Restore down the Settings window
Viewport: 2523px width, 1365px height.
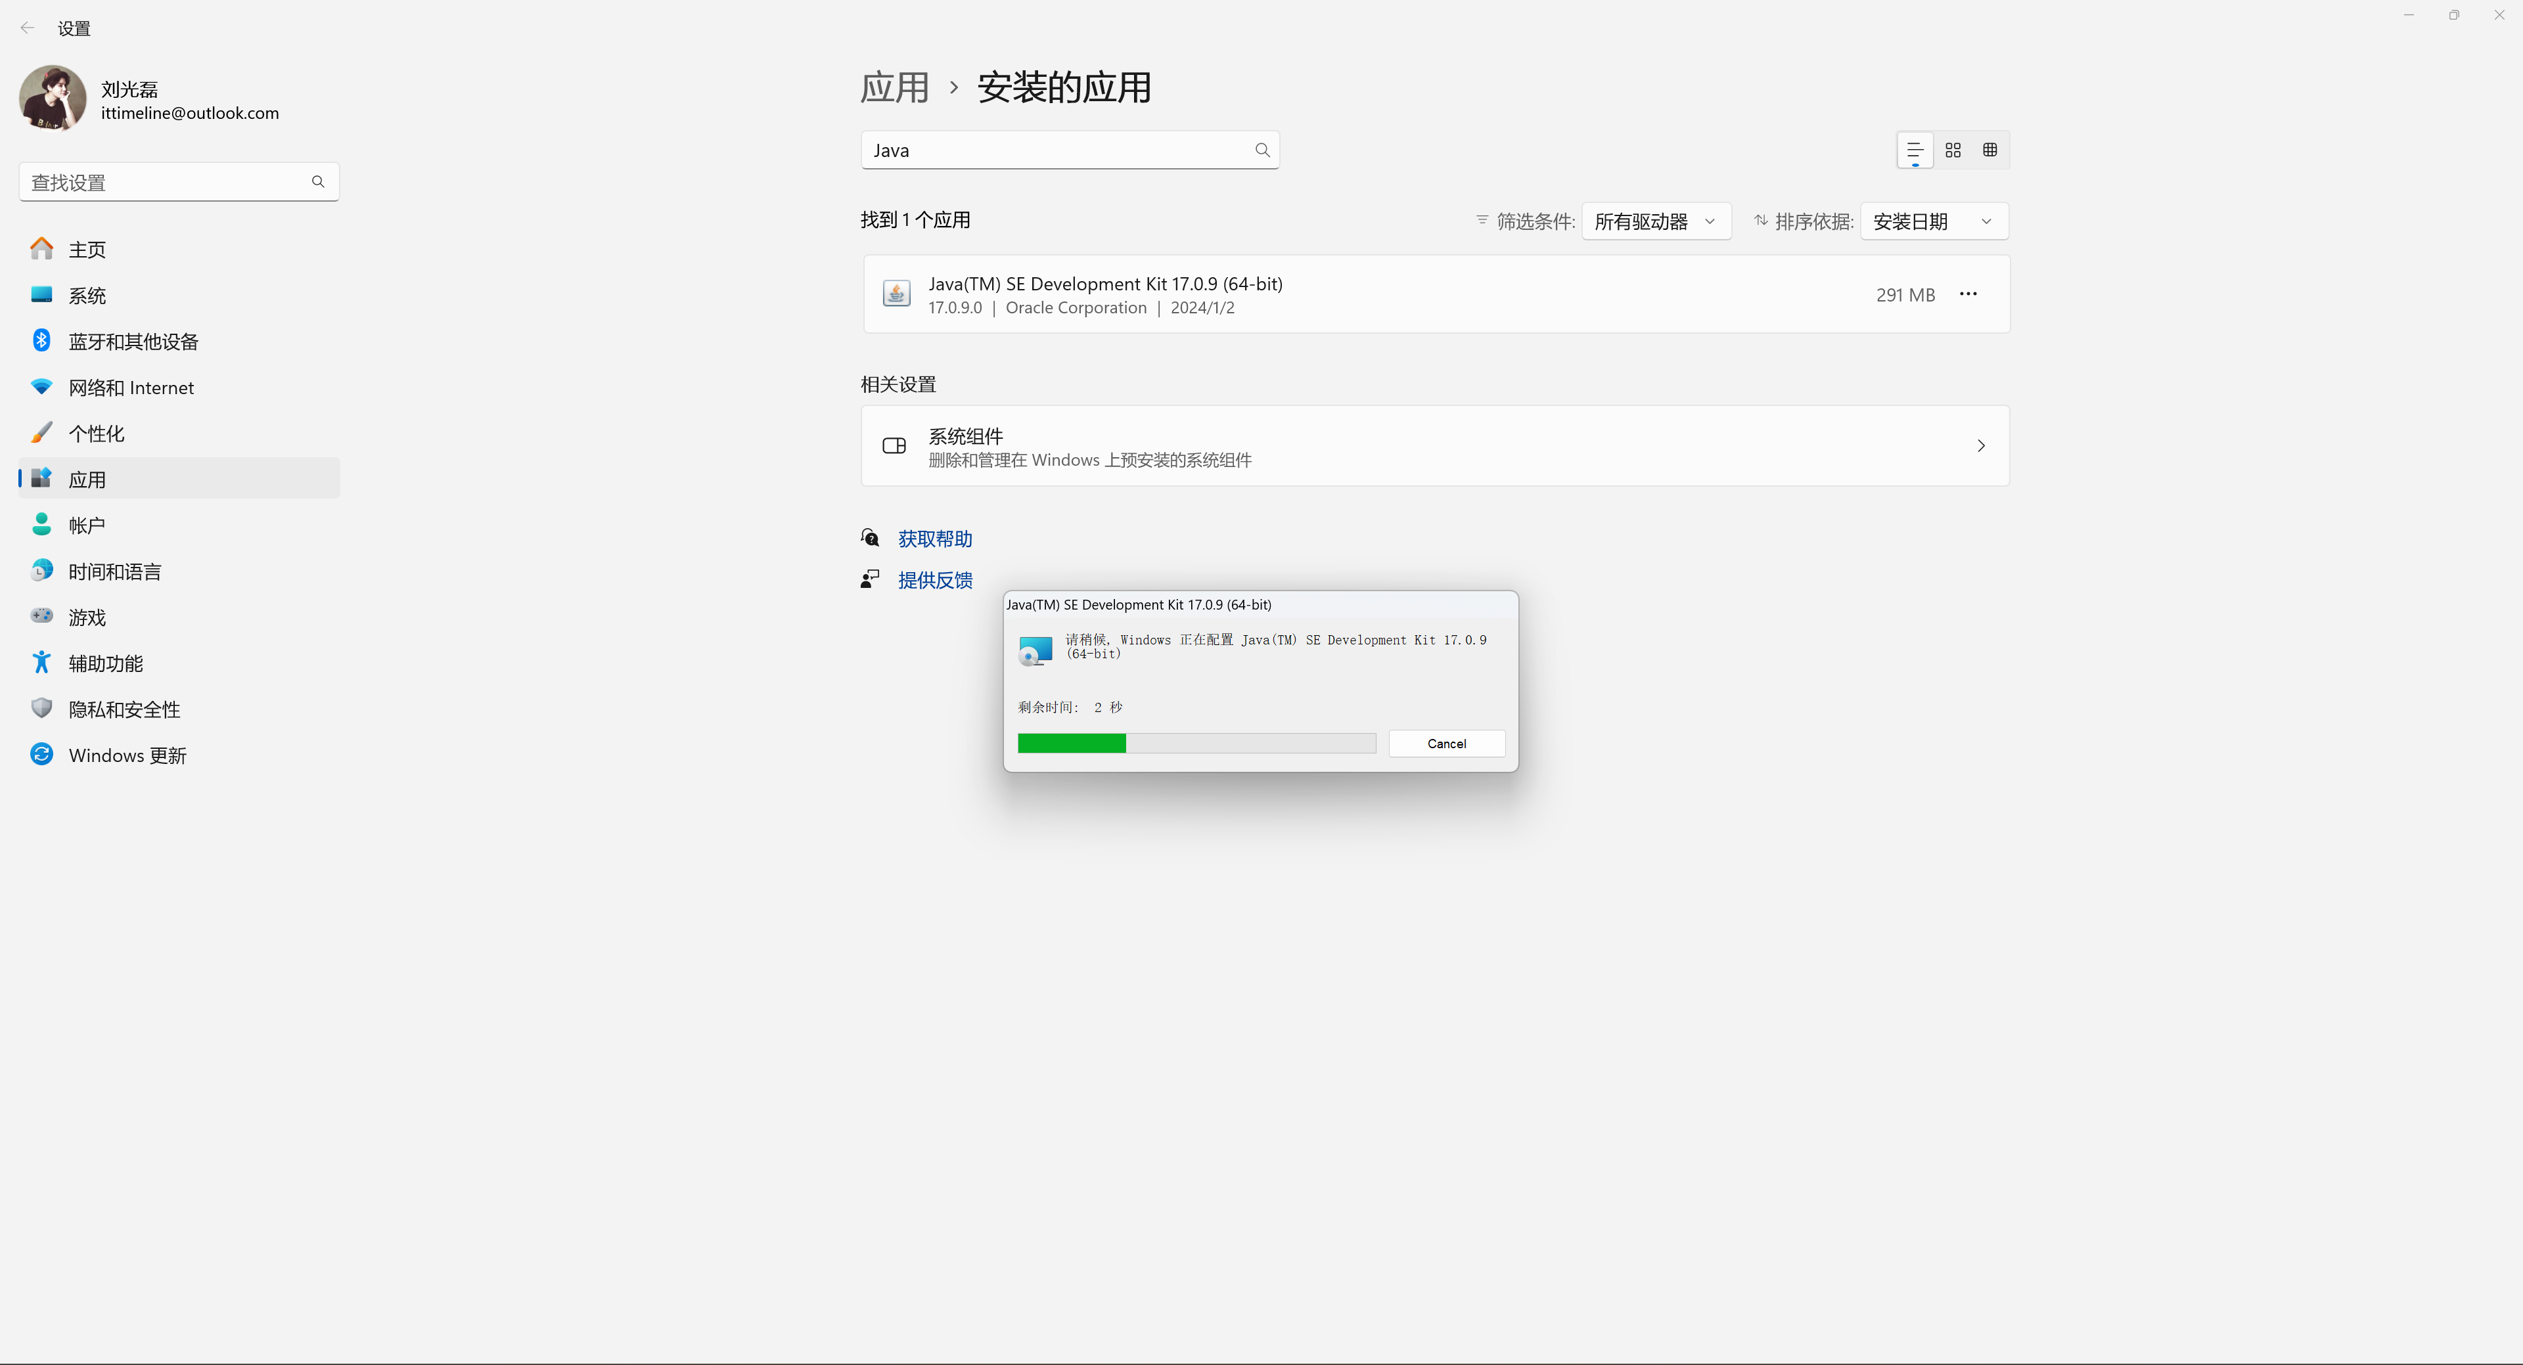pos(2453,16)
